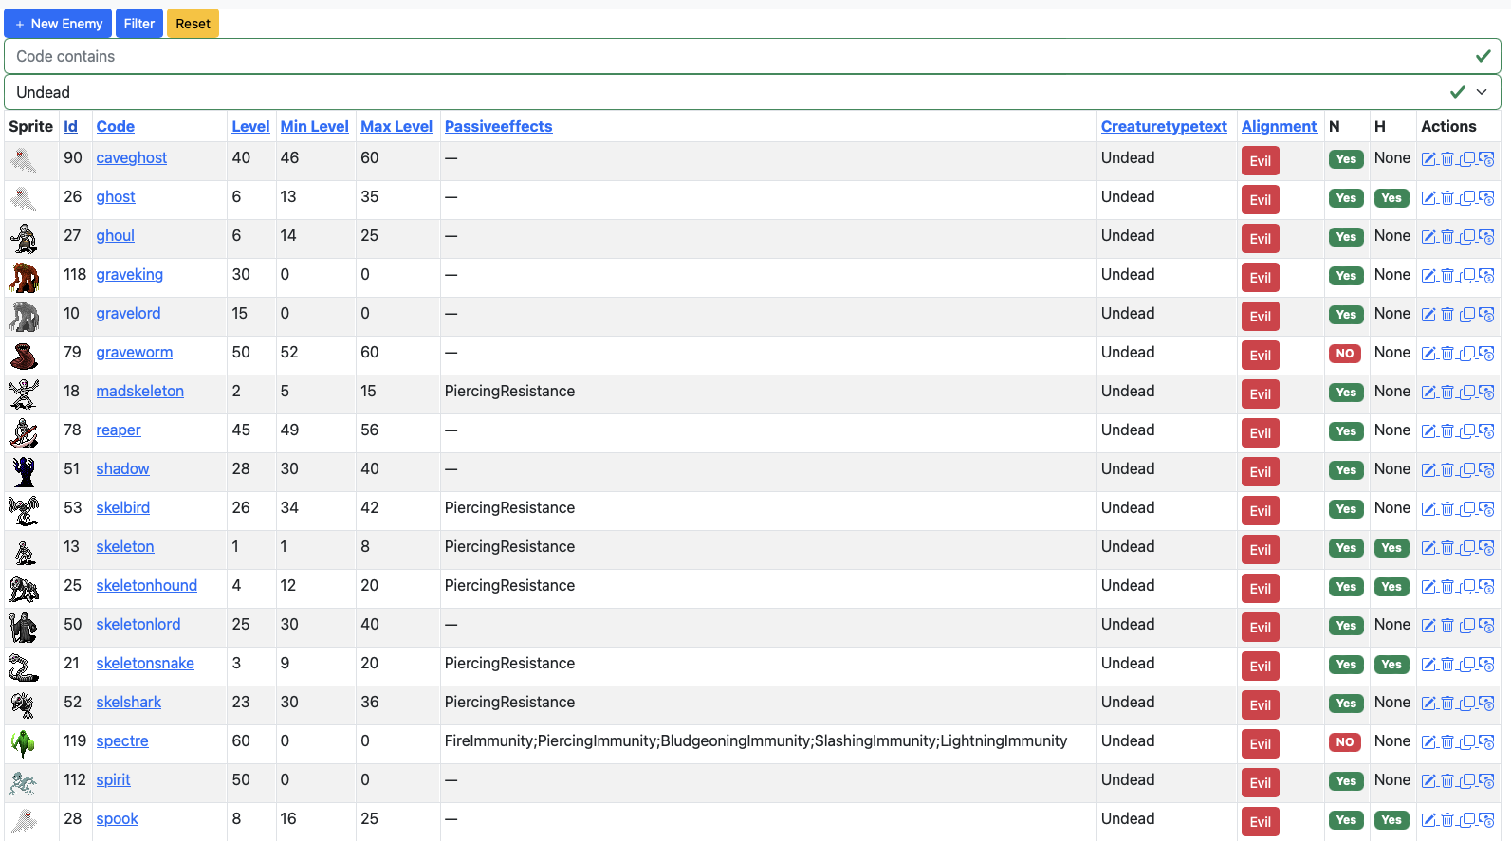This screenshot has height=841, width=1511.
Task: Click the spectre sprite image
Action: (x=24, y=744)
